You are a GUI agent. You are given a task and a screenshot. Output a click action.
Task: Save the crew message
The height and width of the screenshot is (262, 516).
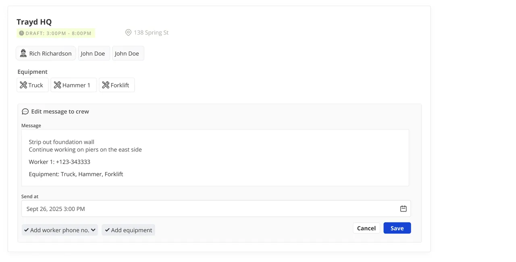pos(397,228)
